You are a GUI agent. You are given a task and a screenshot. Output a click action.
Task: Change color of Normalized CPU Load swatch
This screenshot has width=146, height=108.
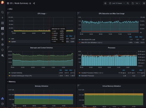80,40
